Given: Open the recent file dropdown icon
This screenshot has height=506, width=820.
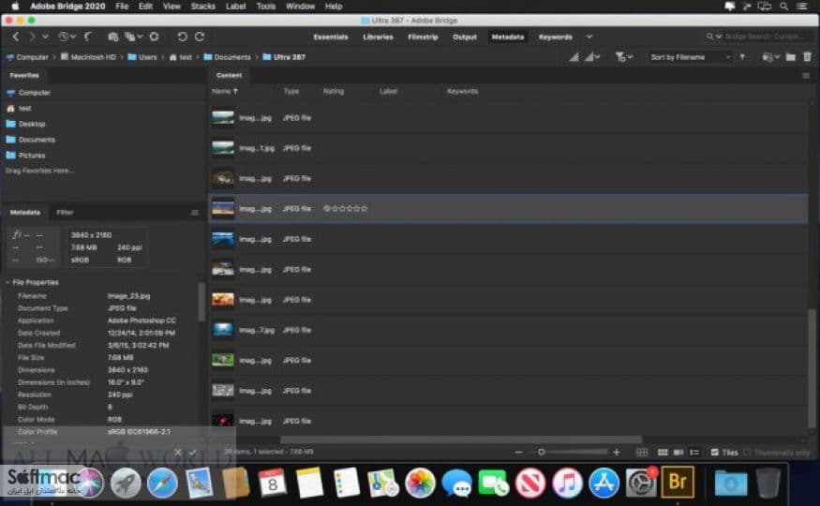Looking at the screenshot, I should coord(771,57).
